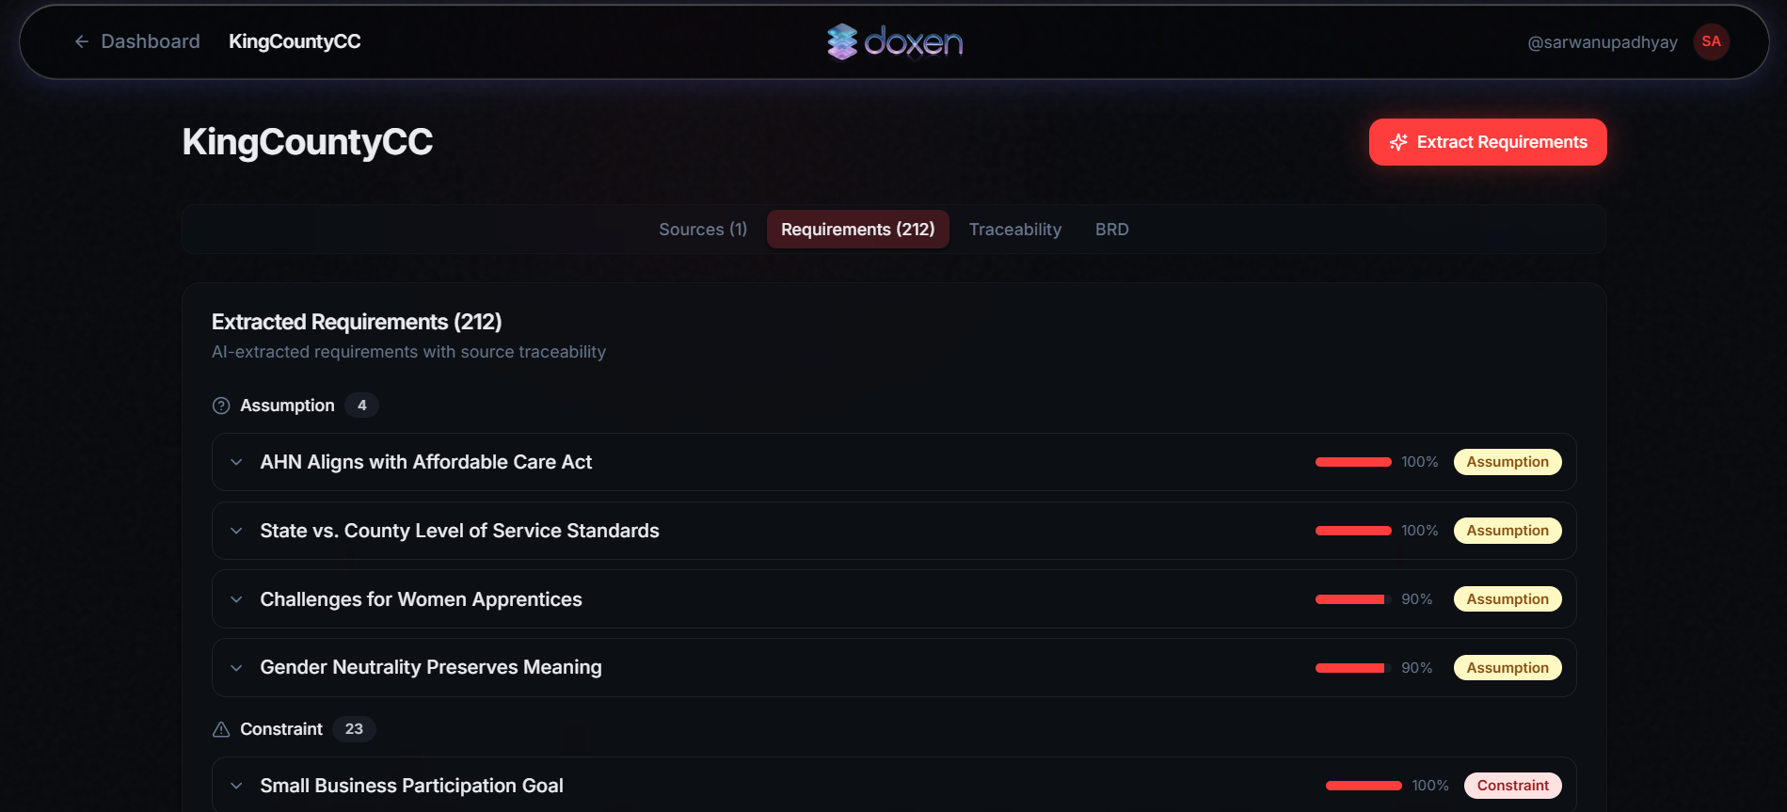Open the @sarwanupadhyay username
This screenshot has width=1787, height=812.
click(1603, 42)
